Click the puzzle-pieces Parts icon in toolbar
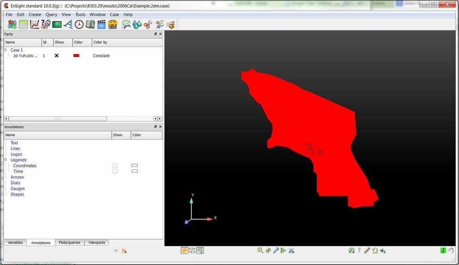The width and height of the screenshot is (459, 265). [x=12, y=24]
